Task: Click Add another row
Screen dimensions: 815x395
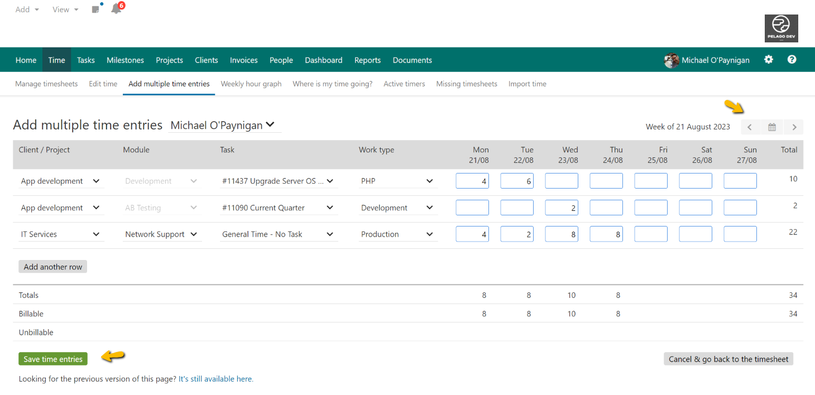Action: click(52, 266)
